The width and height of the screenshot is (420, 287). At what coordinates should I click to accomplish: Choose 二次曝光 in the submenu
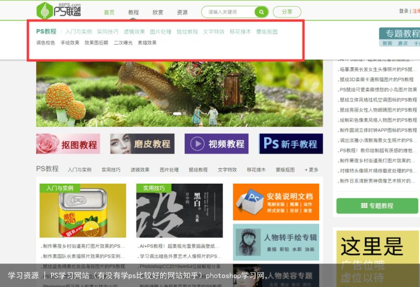pyautogui.click(x=123, y=42)
